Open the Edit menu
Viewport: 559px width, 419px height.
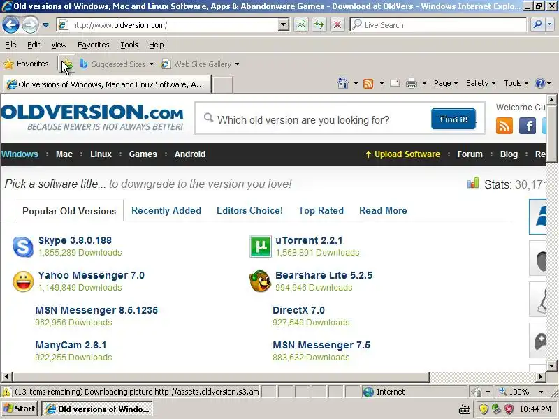[34, 45]
